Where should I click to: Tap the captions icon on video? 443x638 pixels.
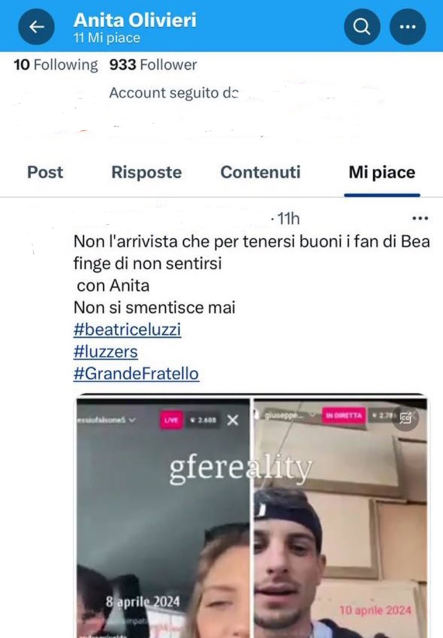pyautogui.click(x=405, y=419)
